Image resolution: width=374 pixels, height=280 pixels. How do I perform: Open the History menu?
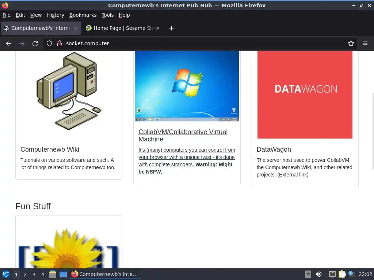pos(56,15)
